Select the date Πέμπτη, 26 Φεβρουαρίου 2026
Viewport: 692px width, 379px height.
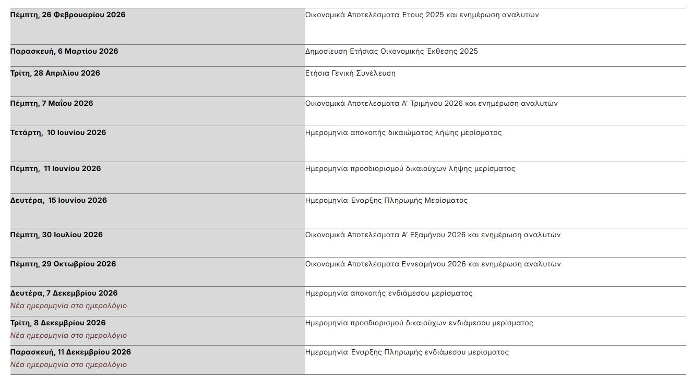click(68, 15)
